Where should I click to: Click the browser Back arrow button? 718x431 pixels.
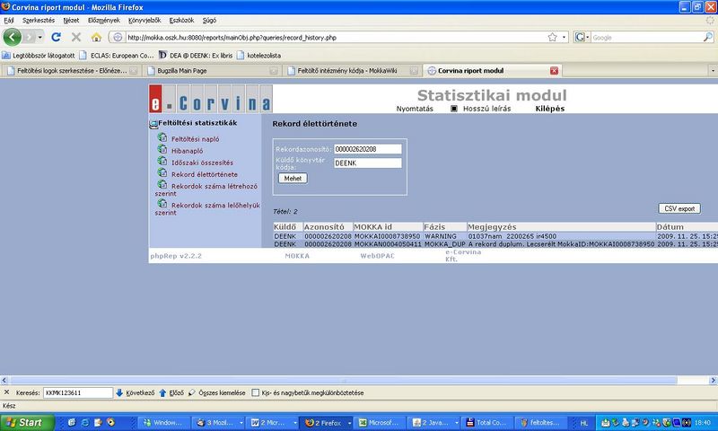(13, 38)
